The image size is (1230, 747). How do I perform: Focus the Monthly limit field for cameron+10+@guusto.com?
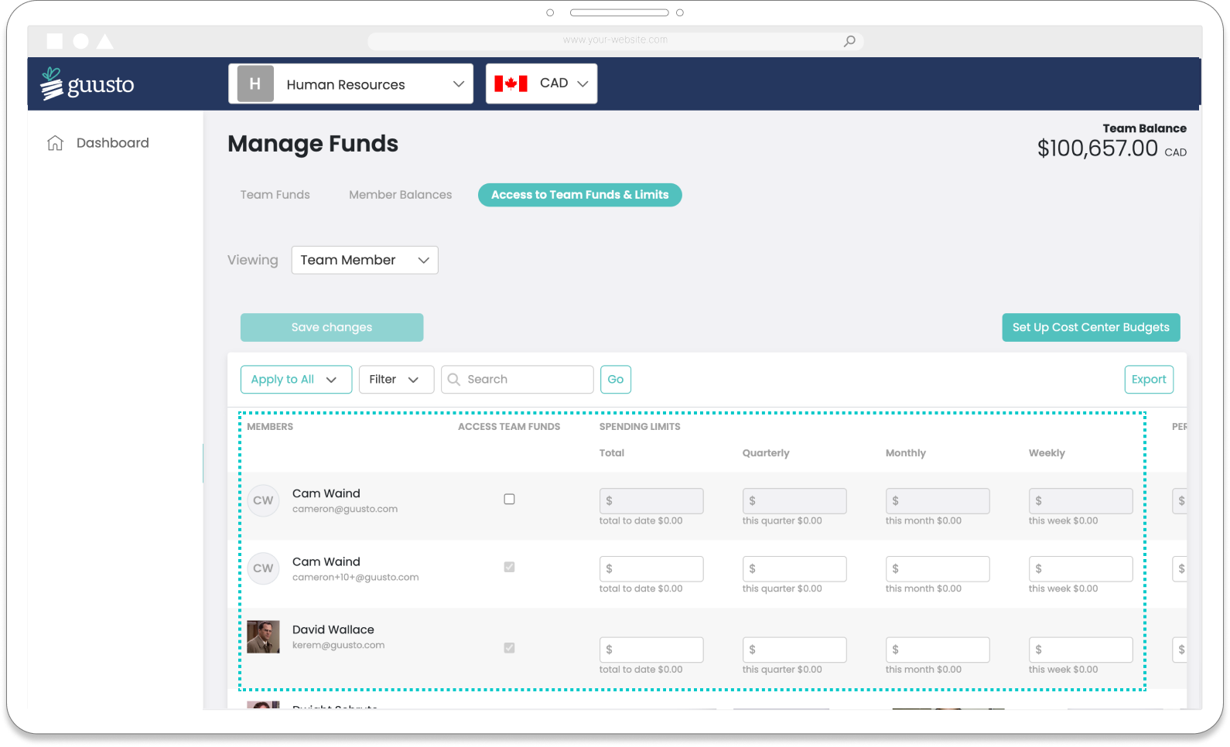[938, 569]
